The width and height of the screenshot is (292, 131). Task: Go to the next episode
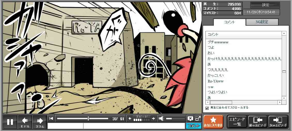(278, 122)
